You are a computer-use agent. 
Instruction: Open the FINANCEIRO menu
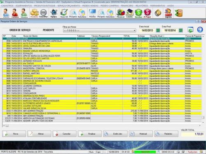pos(127,6)
